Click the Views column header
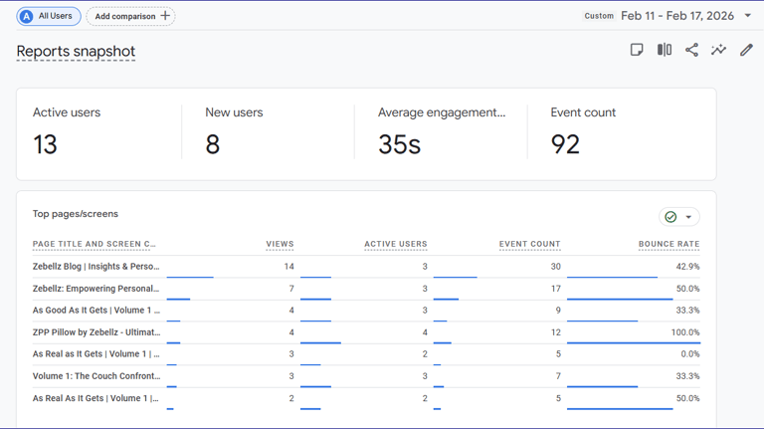 280,244
